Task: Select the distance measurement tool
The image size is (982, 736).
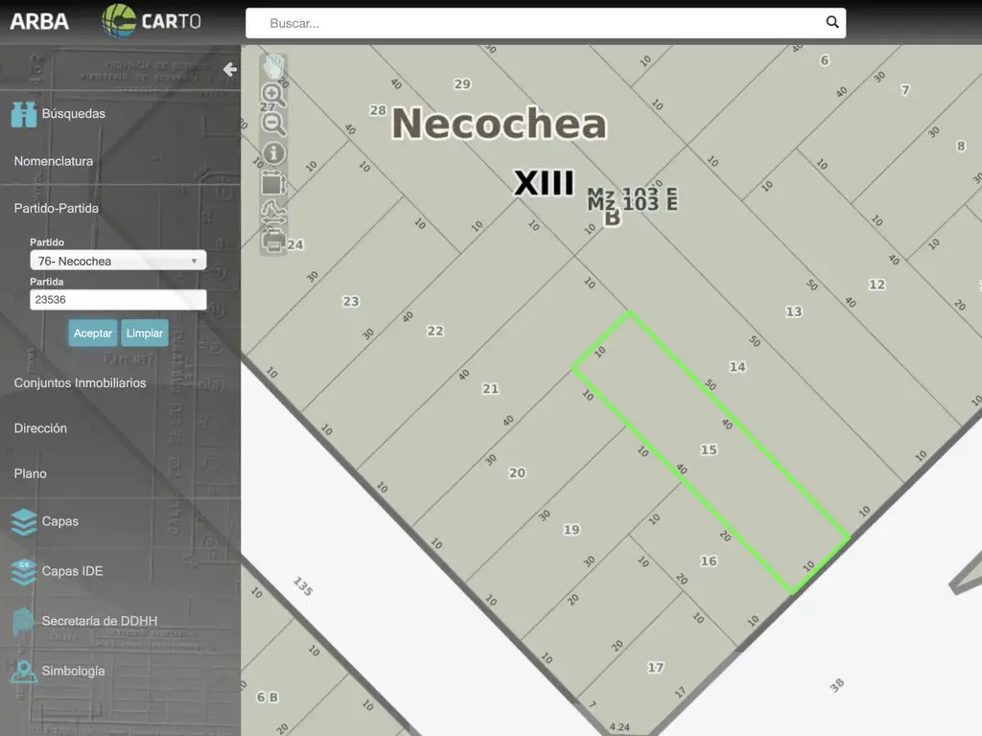Action: 273,211
